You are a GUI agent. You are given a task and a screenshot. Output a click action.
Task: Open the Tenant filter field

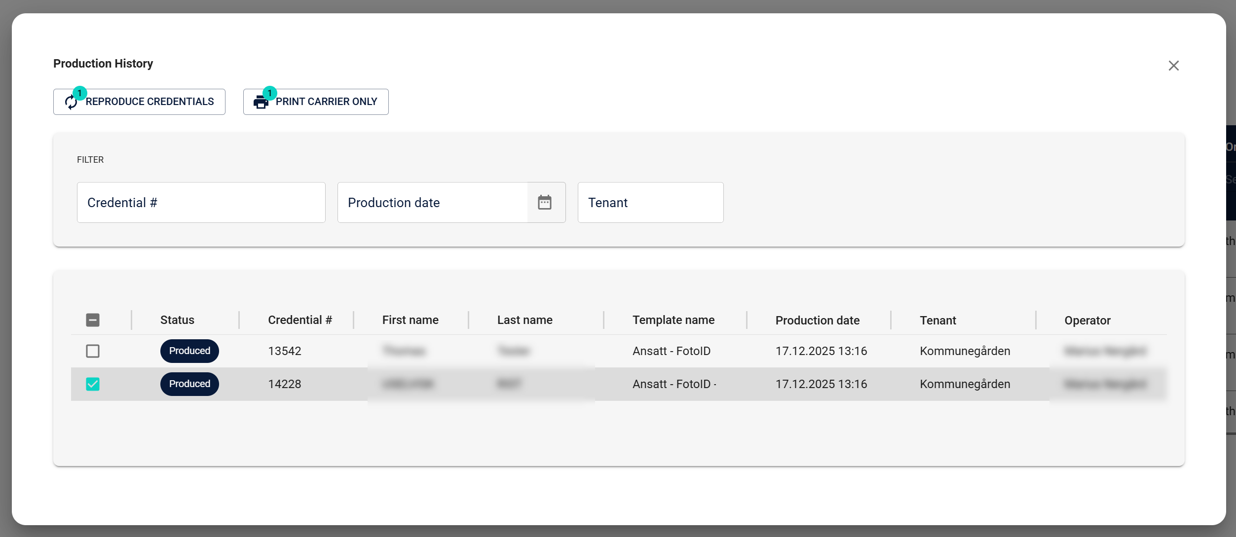click(650, 202)
